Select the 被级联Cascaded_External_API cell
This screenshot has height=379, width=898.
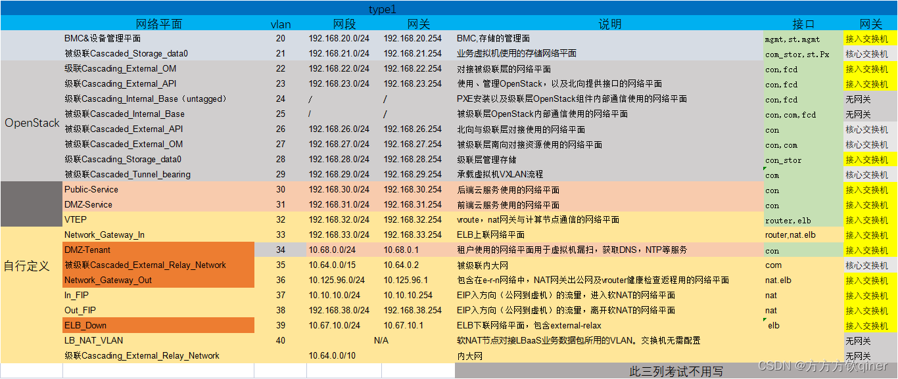pos(159,129)
